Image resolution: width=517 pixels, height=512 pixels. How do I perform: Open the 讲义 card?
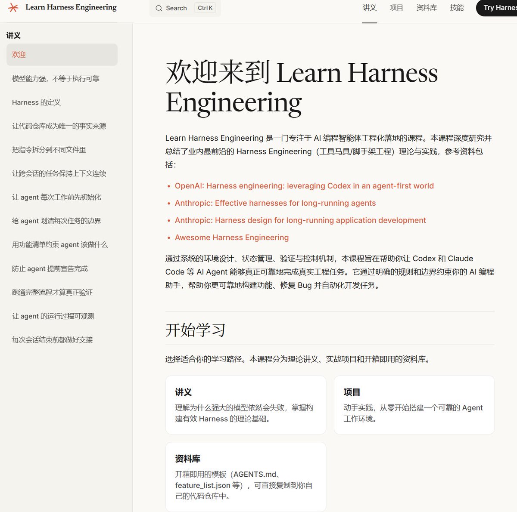point(246,405)
